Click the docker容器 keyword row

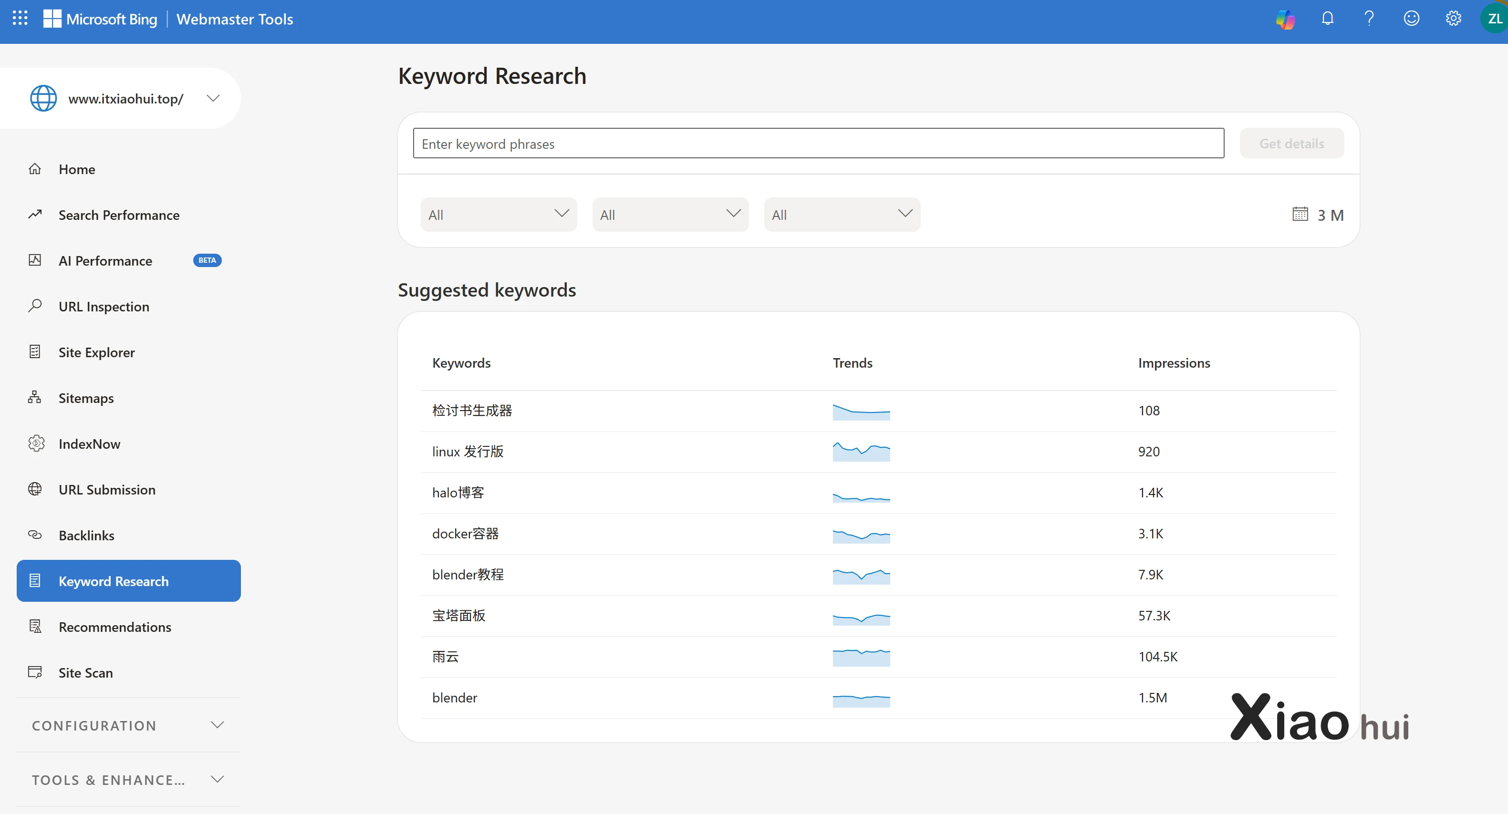pos(465,534)
